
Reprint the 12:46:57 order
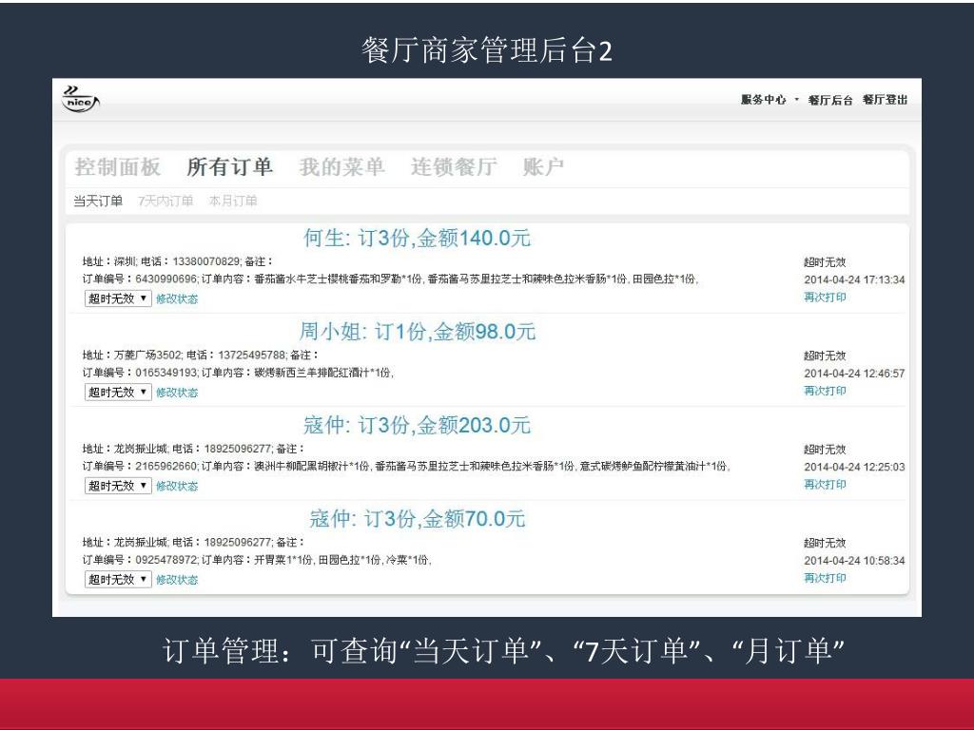[825, 391]
